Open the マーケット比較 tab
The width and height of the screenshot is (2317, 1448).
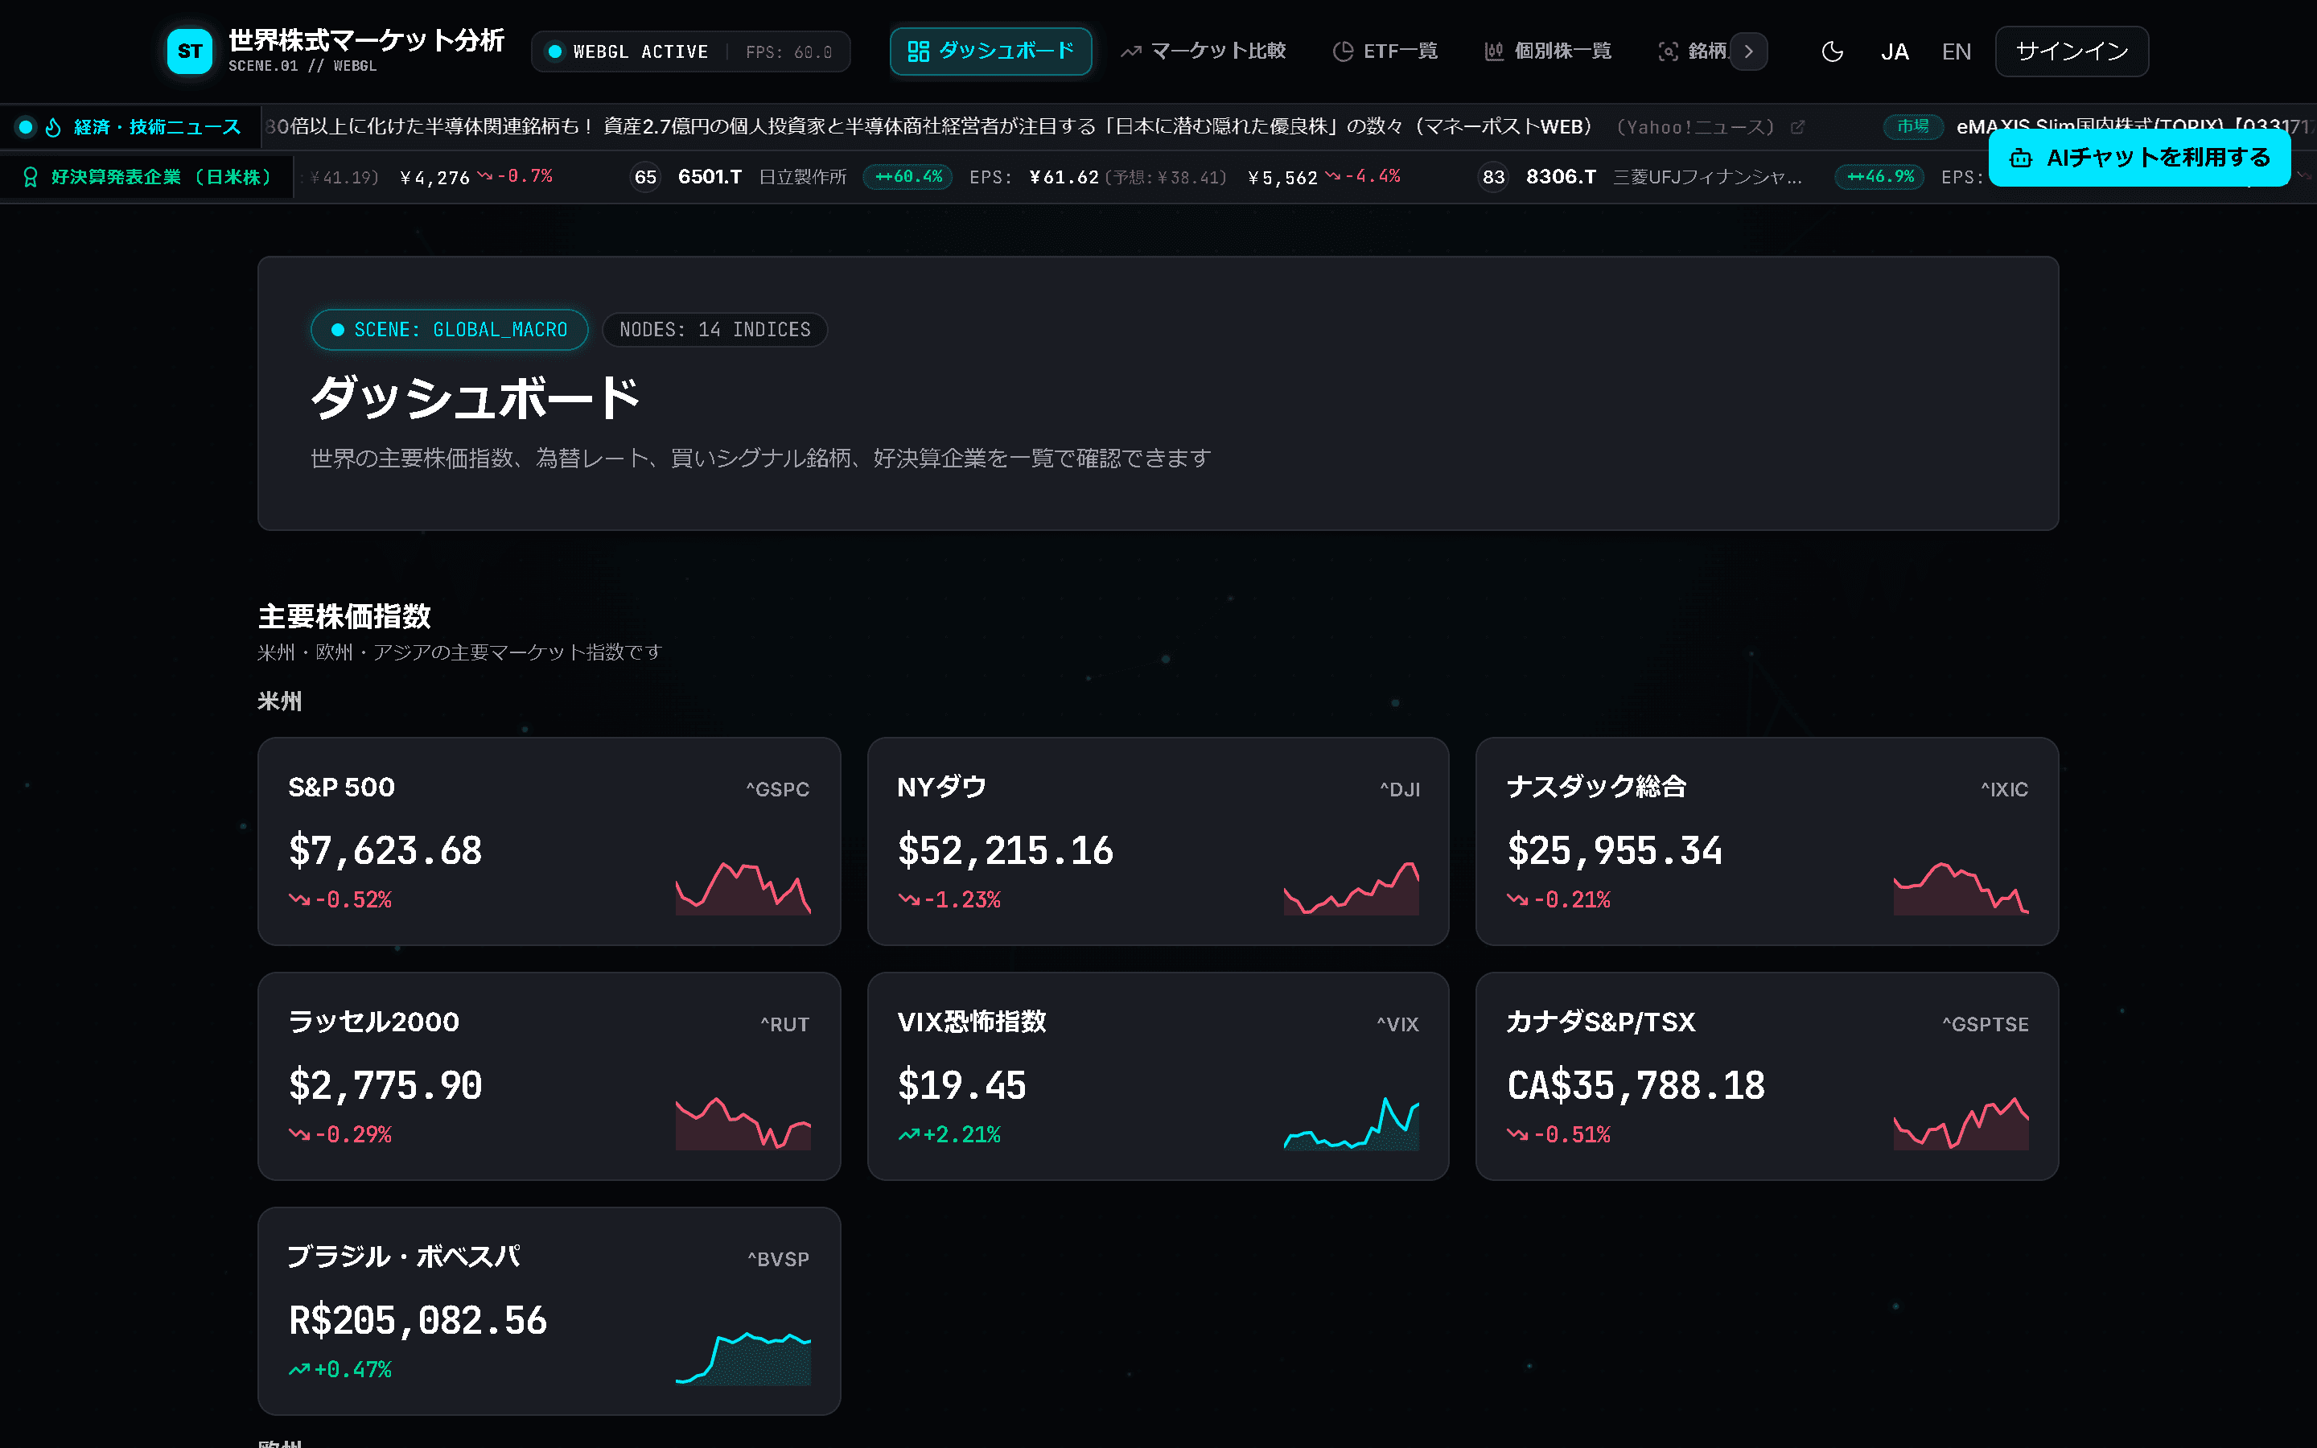coord(1204,51)
